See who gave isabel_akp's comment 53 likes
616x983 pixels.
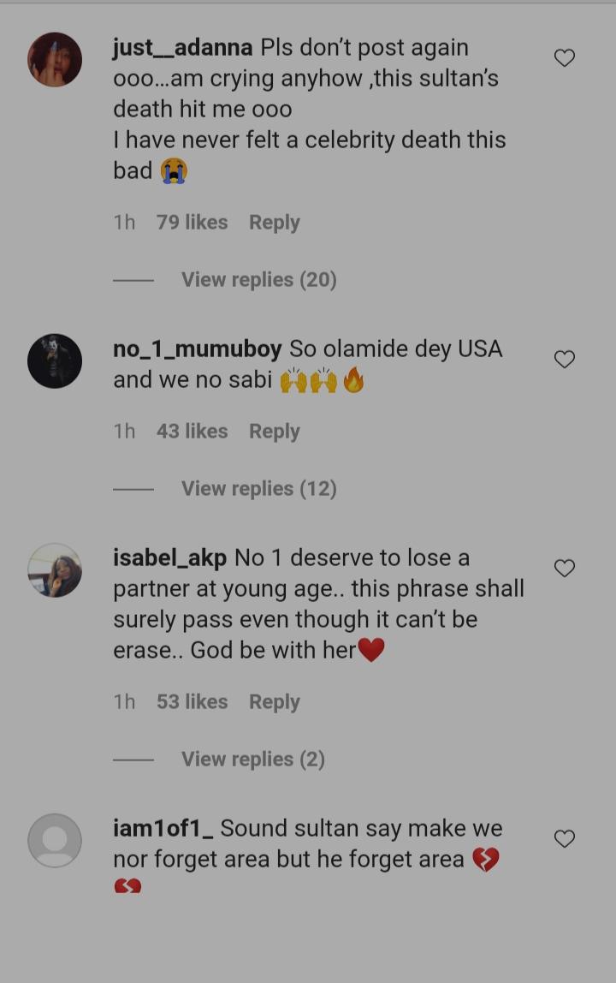[192, 702]
